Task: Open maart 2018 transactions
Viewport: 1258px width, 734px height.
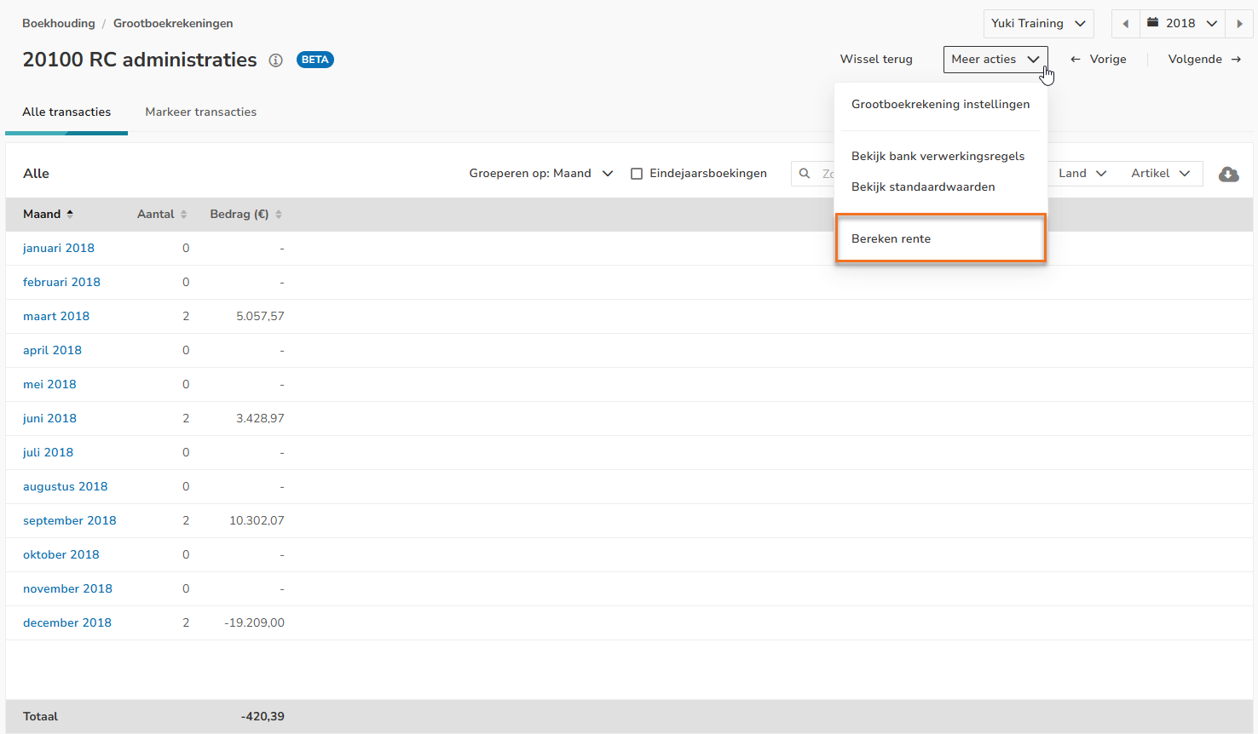Action: pos(56,316)
